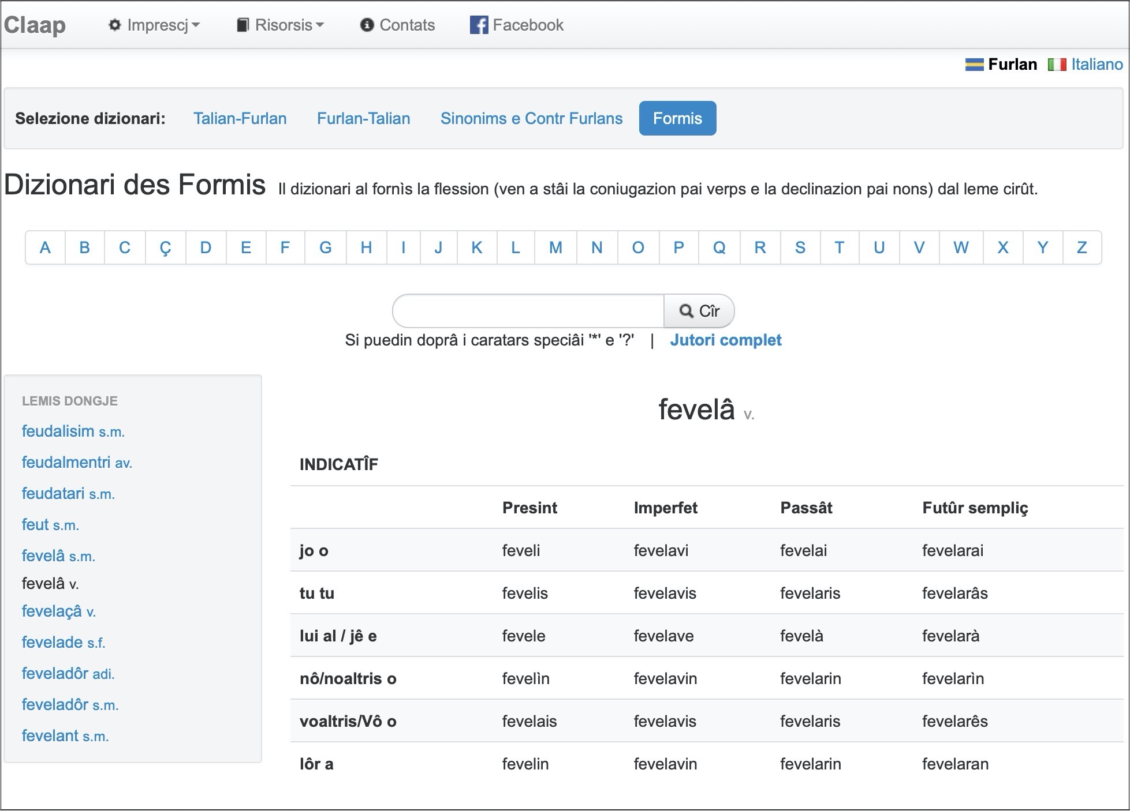Select the Formis dictionary tab

(677, 118)
